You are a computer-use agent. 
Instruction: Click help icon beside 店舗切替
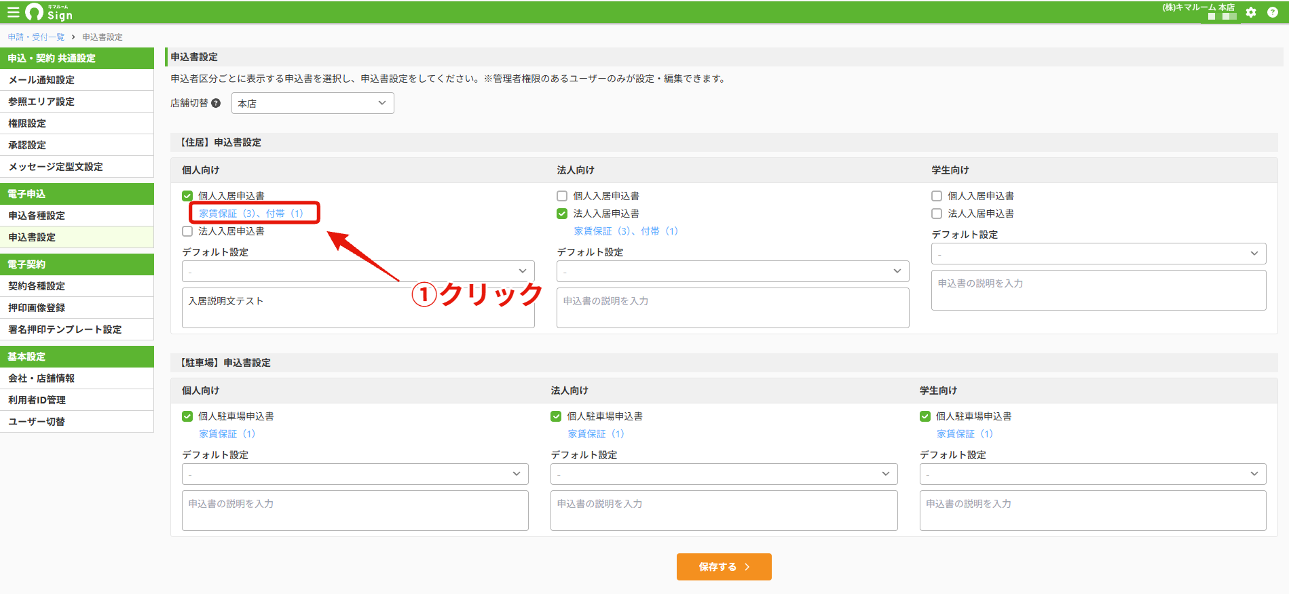[216, 103]
